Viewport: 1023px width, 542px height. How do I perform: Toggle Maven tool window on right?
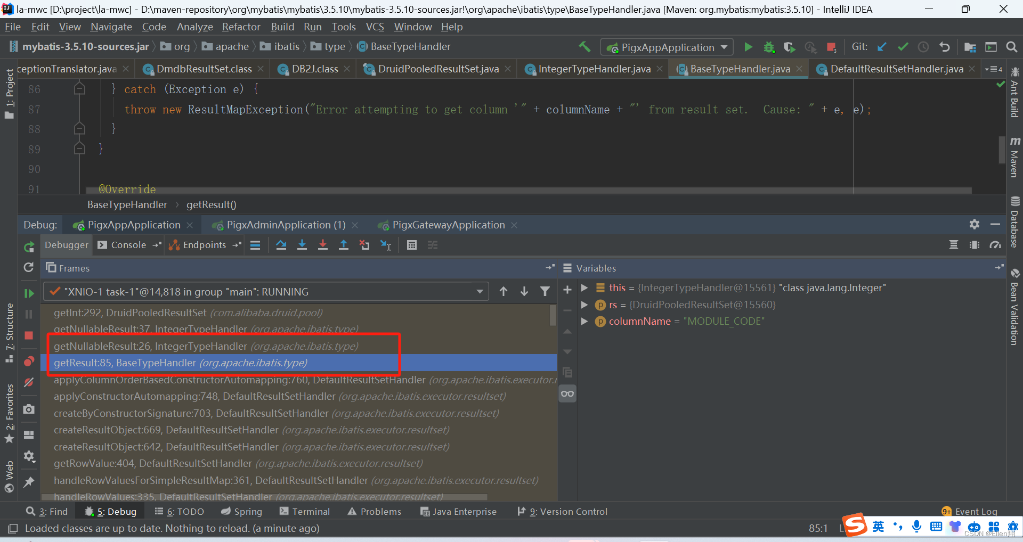[1015, 157]
